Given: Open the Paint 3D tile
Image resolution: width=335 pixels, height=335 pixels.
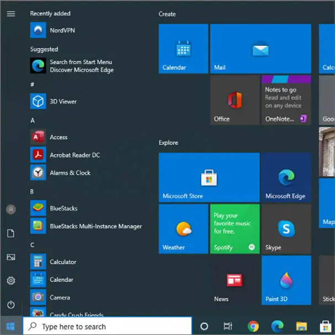Looking at the screenshot, I should tap(286, 280).
